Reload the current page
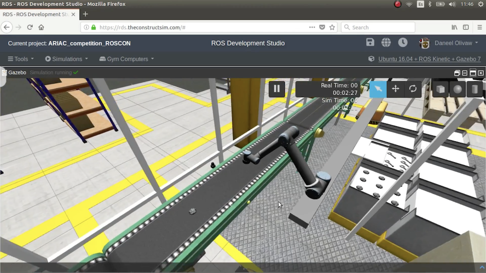The height and width of the screenshot is (273, 486). click(x=30, y=27)
